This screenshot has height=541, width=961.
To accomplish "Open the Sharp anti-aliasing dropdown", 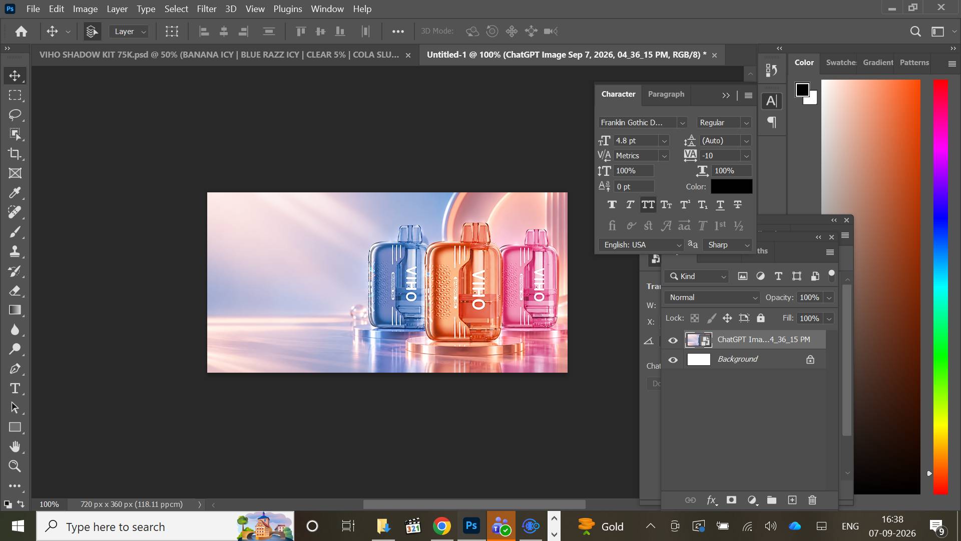I will tap(728, 245).
